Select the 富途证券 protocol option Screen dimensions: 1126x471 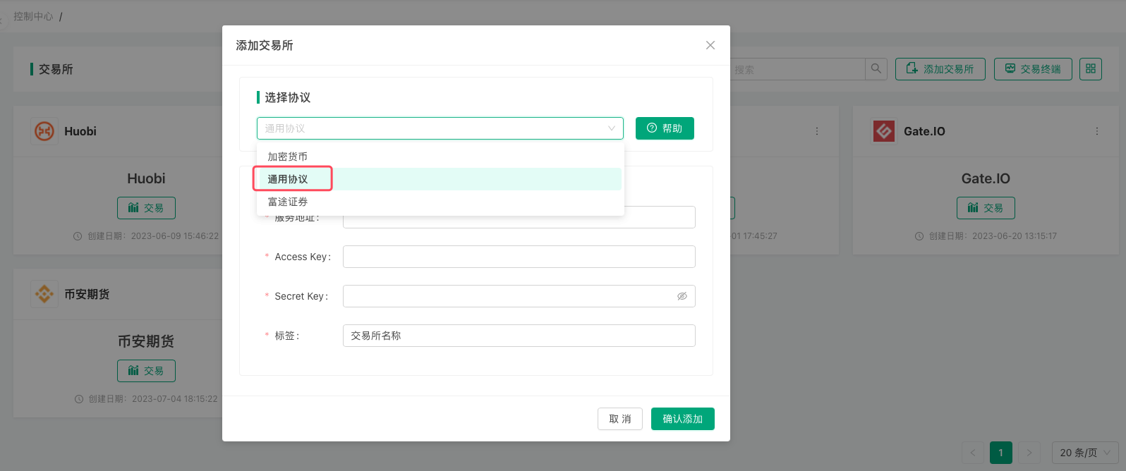click(x=288, y=202)
